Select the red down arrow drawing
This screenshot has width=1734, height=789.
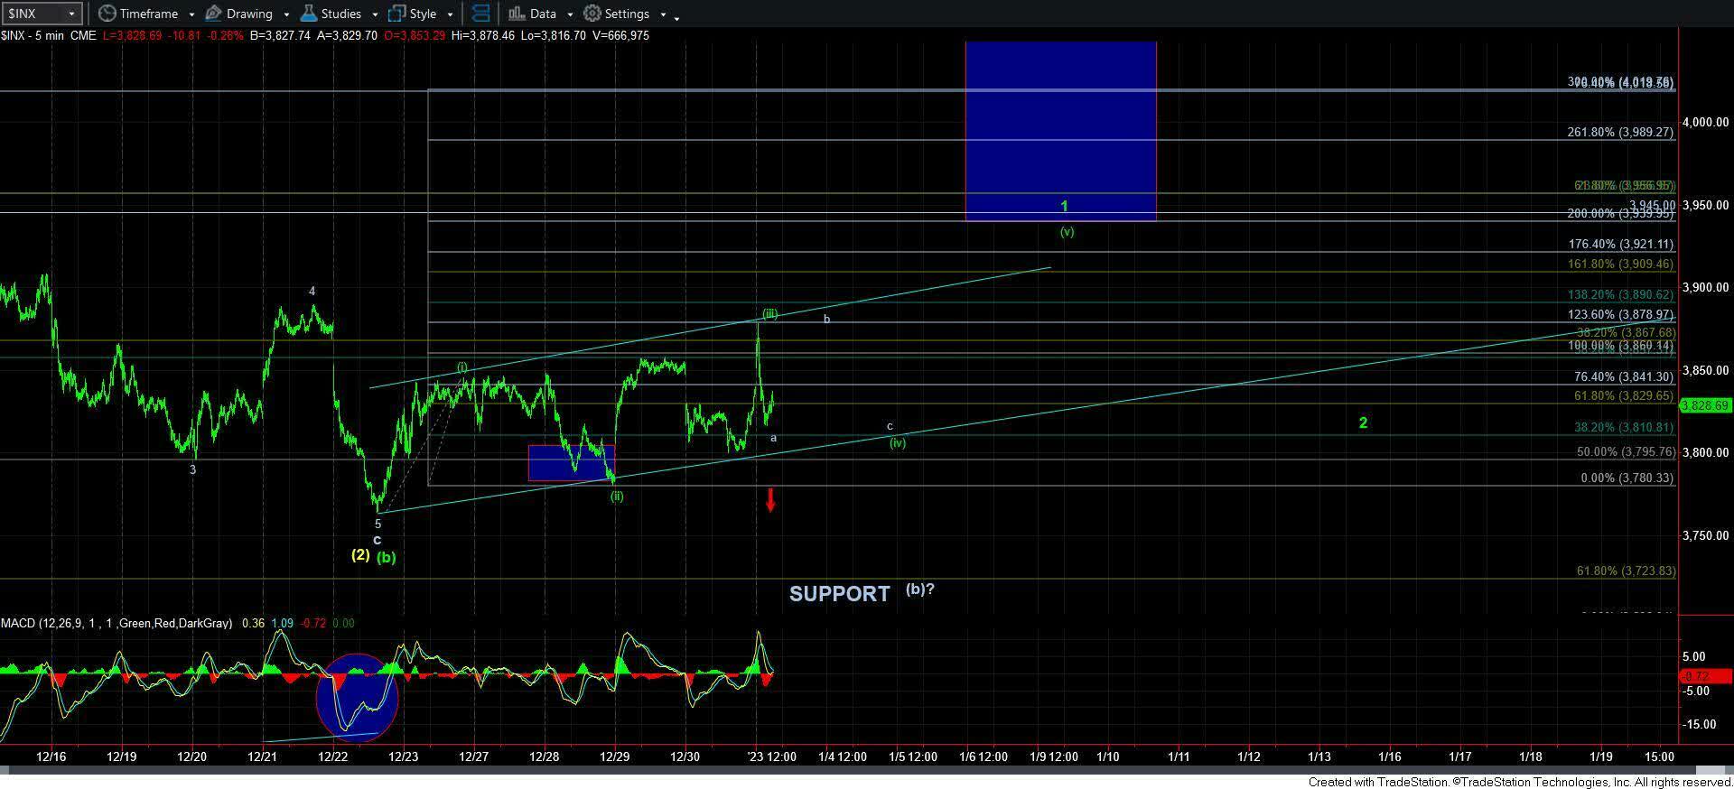770,500
